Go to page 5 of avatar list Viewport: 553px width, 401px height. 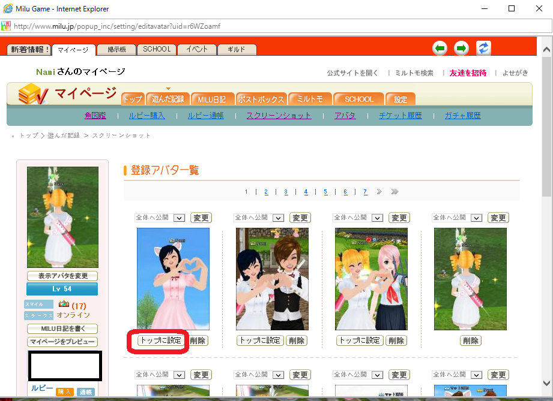325,192
